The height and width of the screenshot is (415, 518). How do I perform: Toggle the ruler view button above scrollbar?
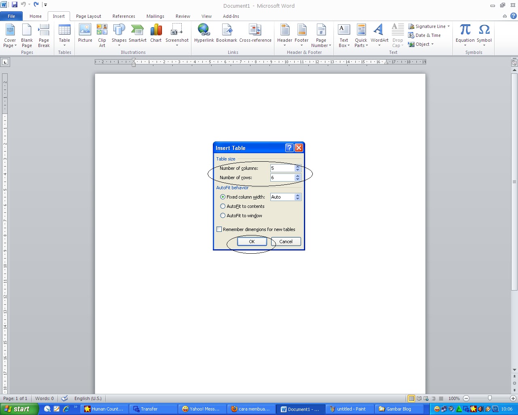pyautogui.click(x=514, y=63)
